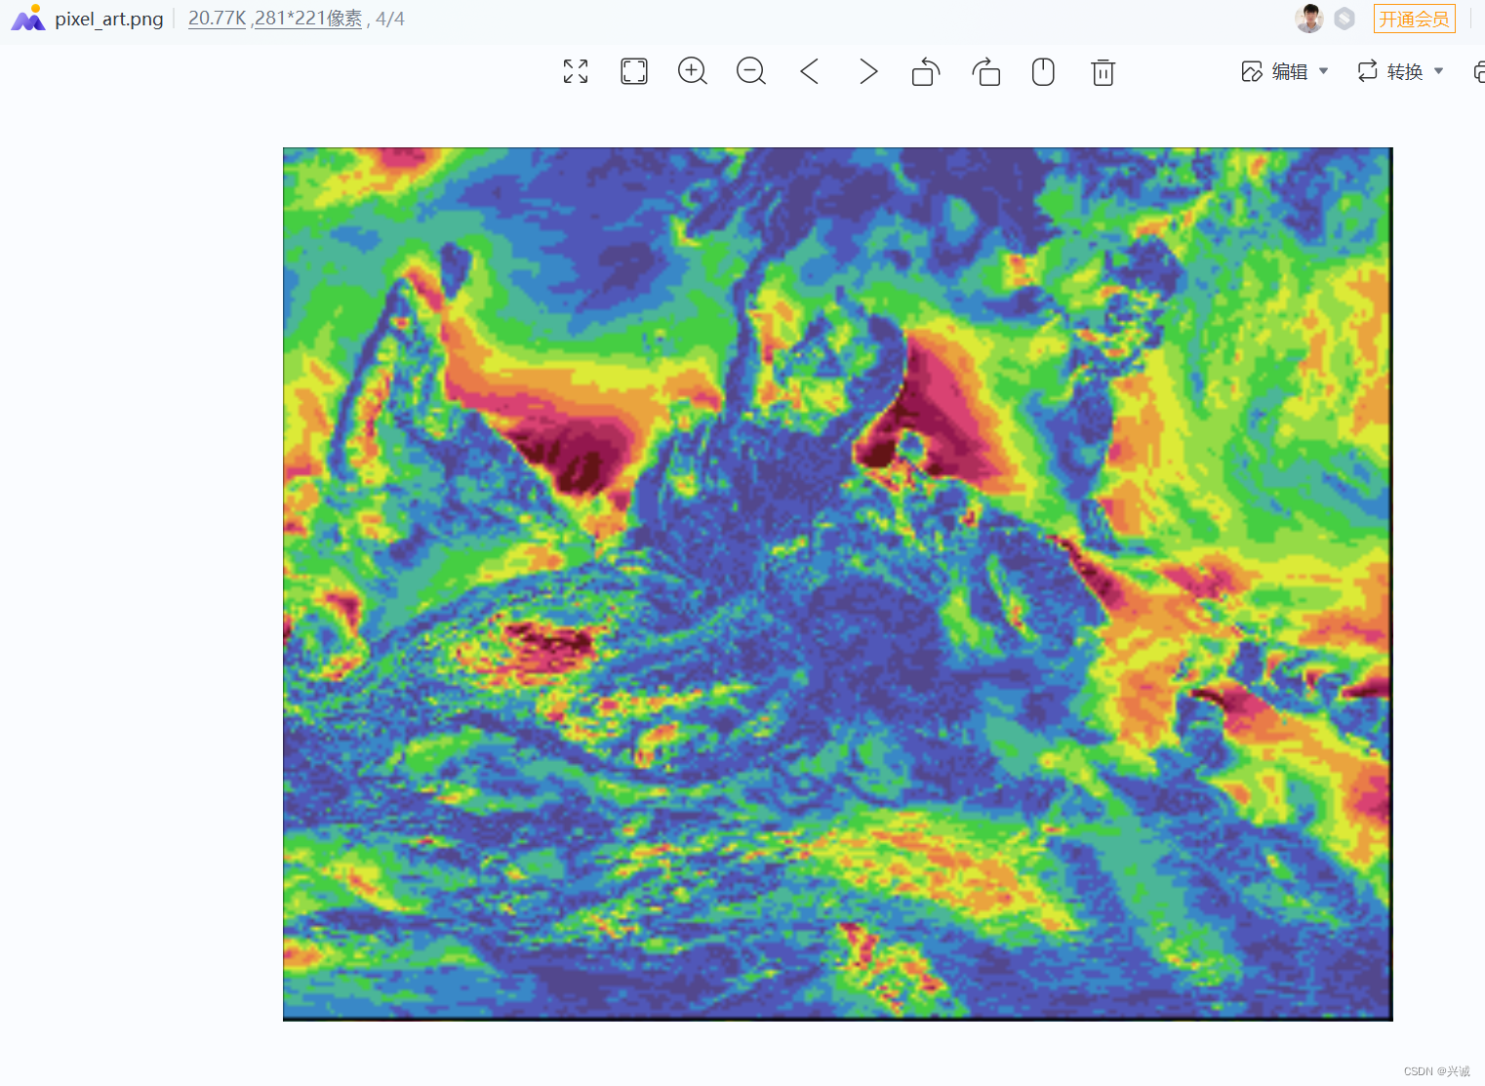Click the mouse scroll mode icon

click(1043, 72)
